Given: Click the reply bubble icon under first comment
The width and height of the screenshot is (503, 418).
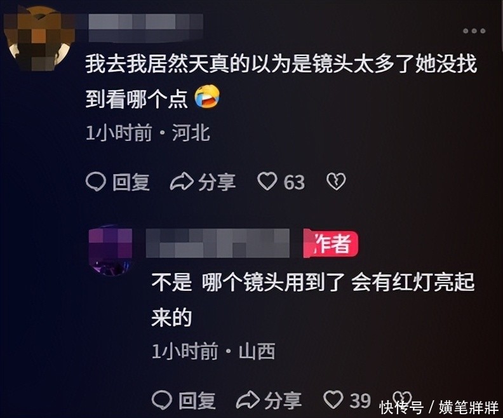Looking at the screenshot, I should click(96, 182).
